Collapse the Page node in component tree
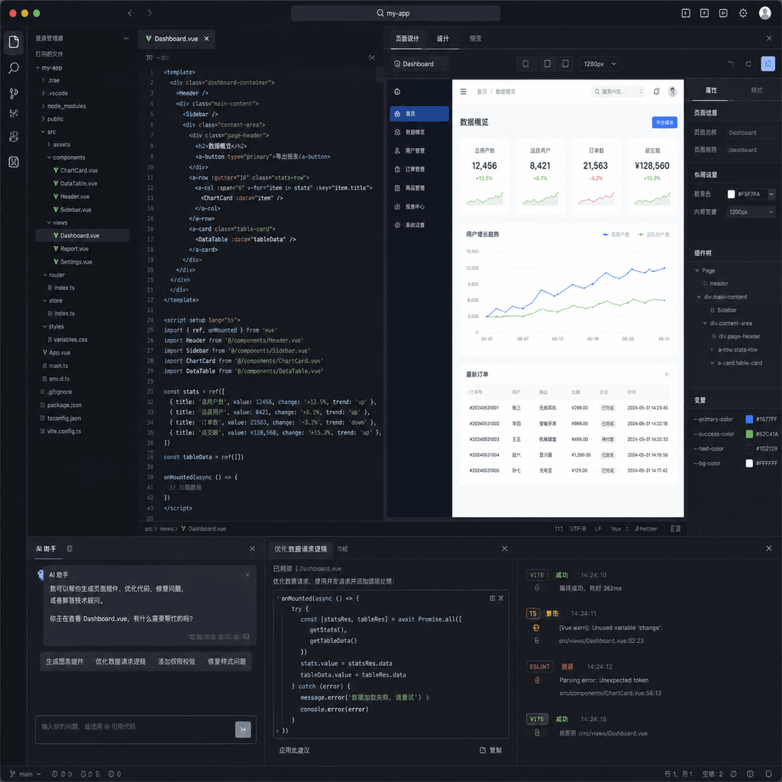 (697, 271)
